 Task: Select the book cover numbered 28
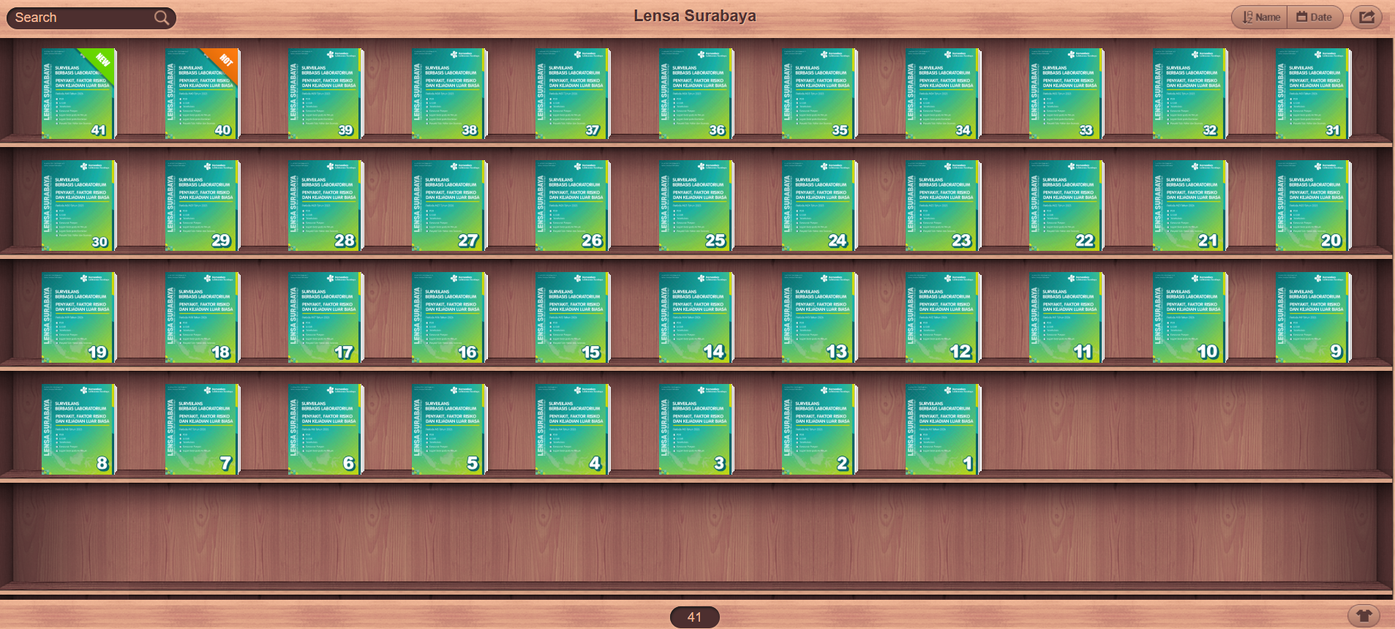[326, 206]
